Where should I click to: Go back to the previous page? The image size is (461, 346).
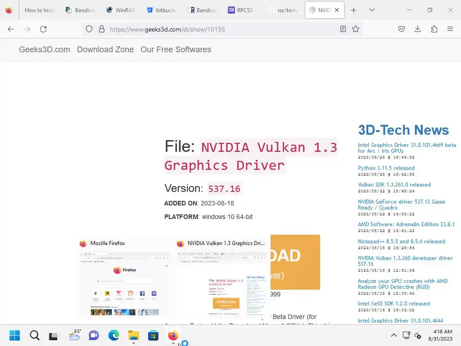click(11, 29)
